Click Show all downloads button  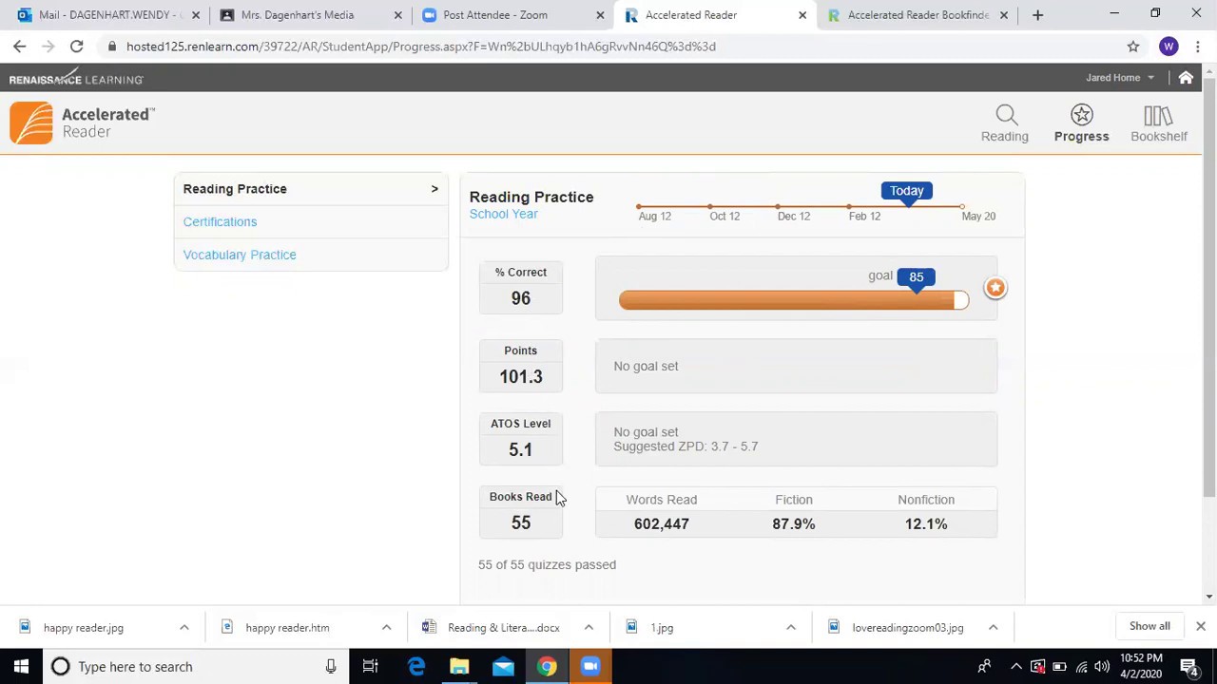[1149, 627]
